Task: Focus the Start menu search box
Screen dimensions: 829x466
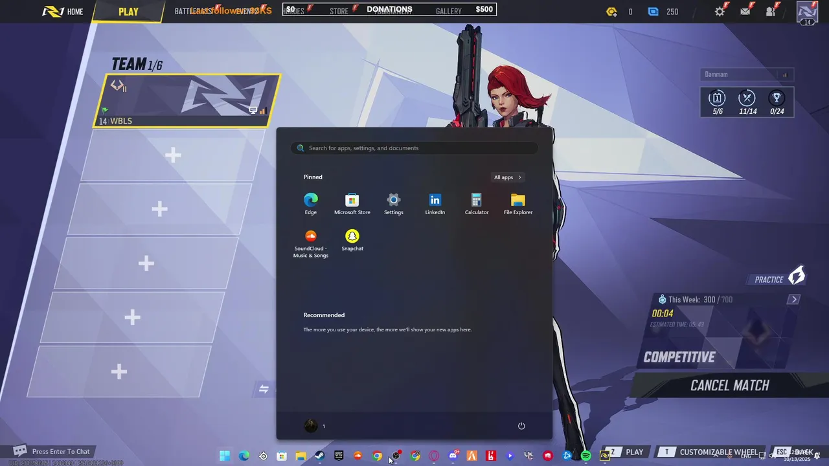Action: point(414,148)
